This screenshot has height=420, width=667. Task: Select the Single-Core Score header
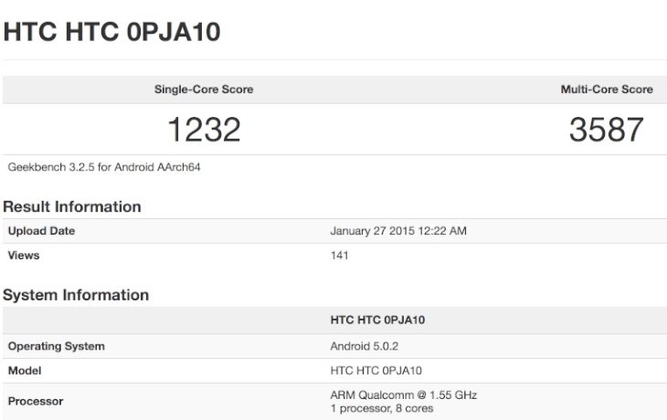204,89
